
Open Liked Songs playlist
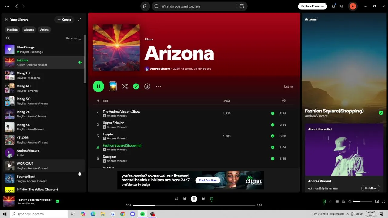44,49
